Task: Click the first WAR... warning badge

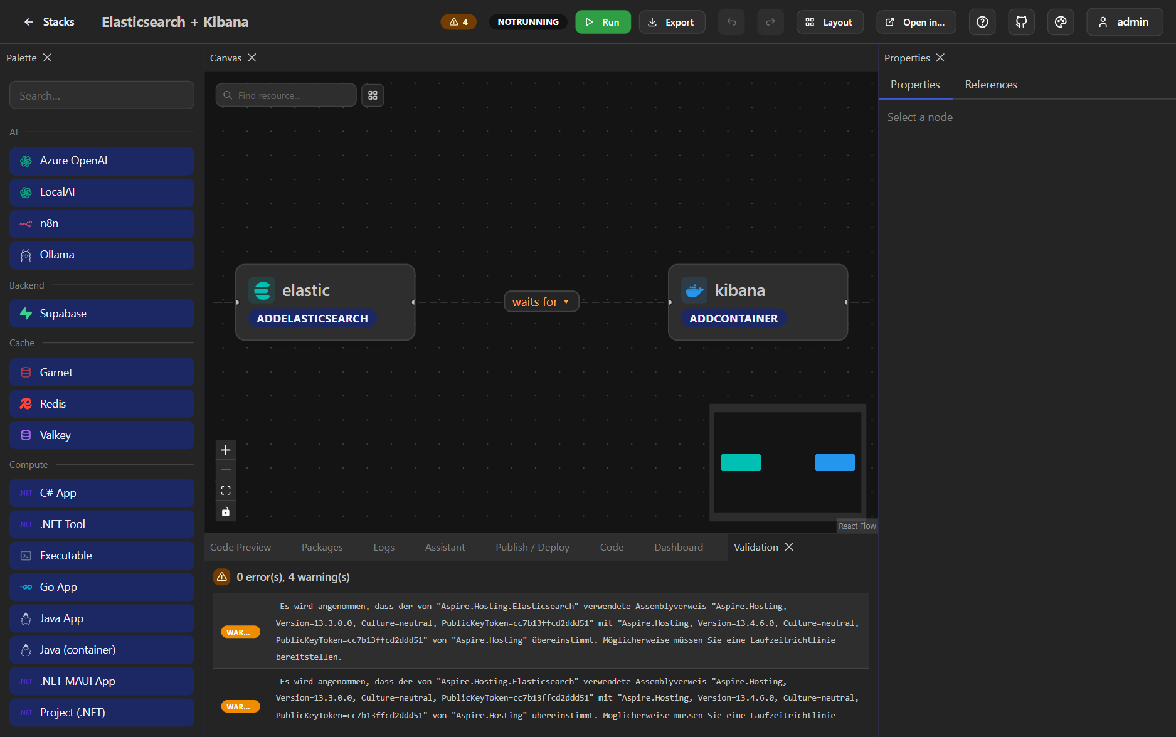Action: pyautogui.click(x=240, y=632)
